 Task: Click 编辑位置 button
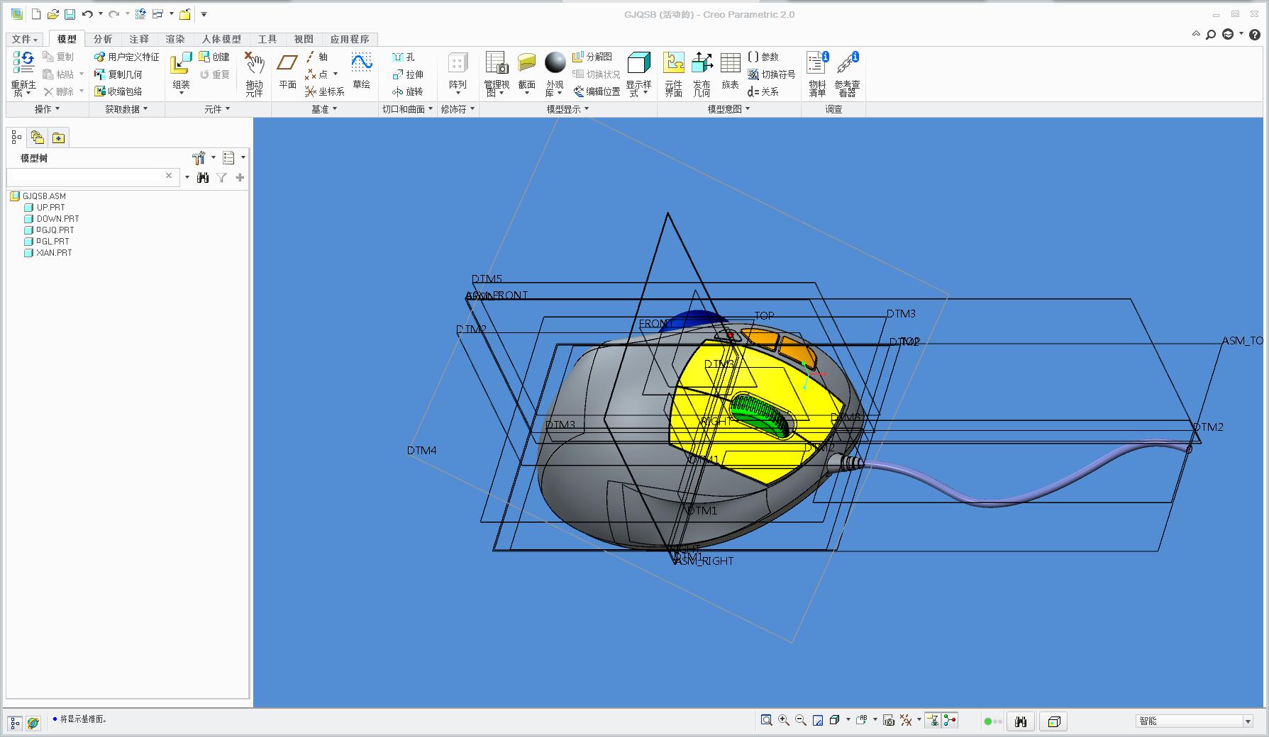click(597, 91)
